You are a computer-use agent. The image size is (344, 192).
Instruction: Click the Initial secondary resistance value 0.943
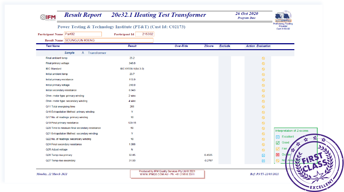132,90
